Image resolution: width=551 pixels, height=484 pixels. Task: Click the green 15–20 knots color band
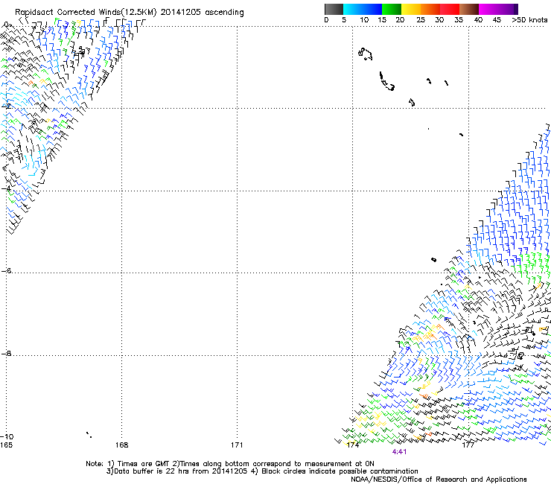click(x=392, y=9)
